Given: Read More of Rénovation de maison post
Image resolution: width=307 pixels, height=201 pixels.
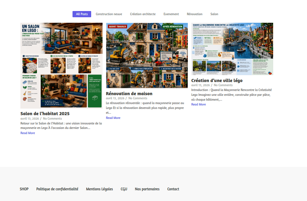Looking at the screenshot, I should tap(113, 118).
